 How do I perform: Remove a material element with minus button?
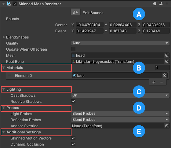pos(162,82)
